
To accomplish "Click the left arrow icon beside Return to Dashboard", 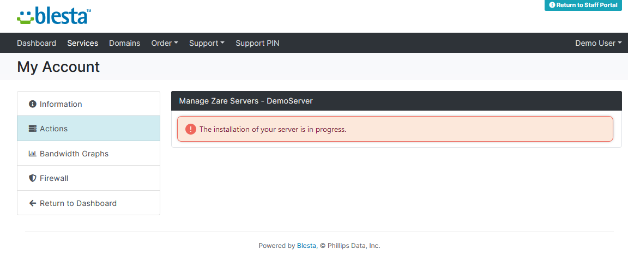I will pyautogui.click(x=33, y=203).
